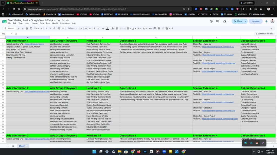Increase decimal places icon
The width and height of the screenshot is (277, 155).
pyautogui.click(x=59, y=28)
